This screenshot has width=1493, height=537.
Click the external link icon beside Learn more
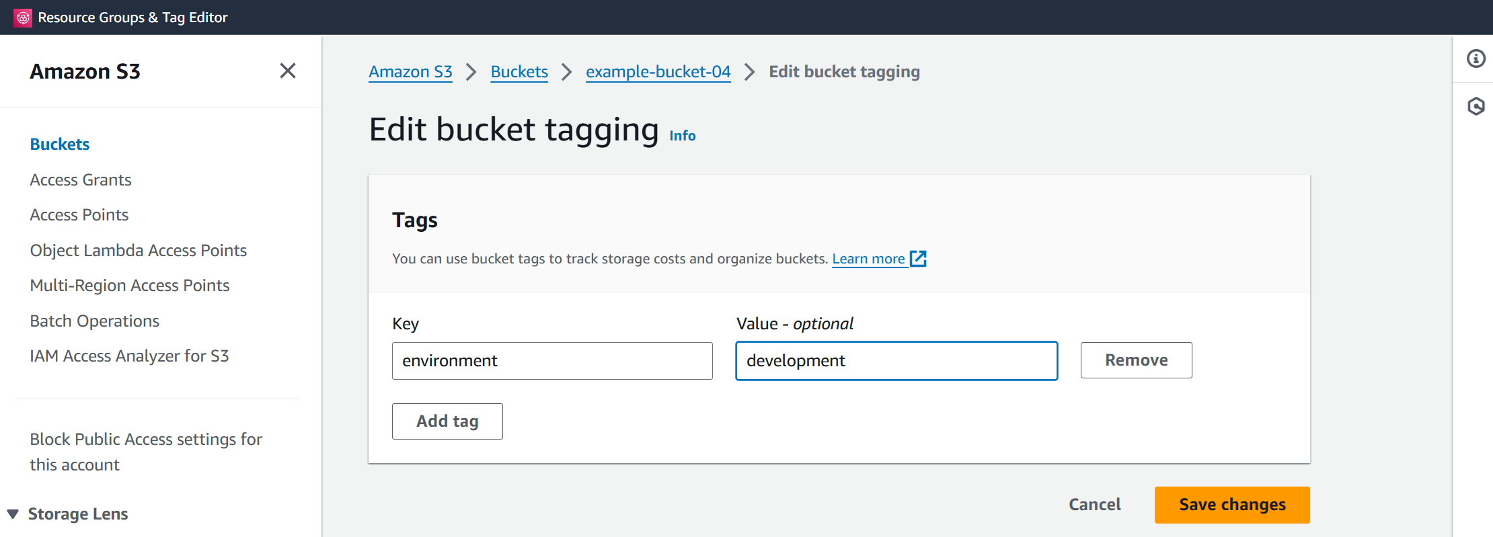click(x=918, y=259)
